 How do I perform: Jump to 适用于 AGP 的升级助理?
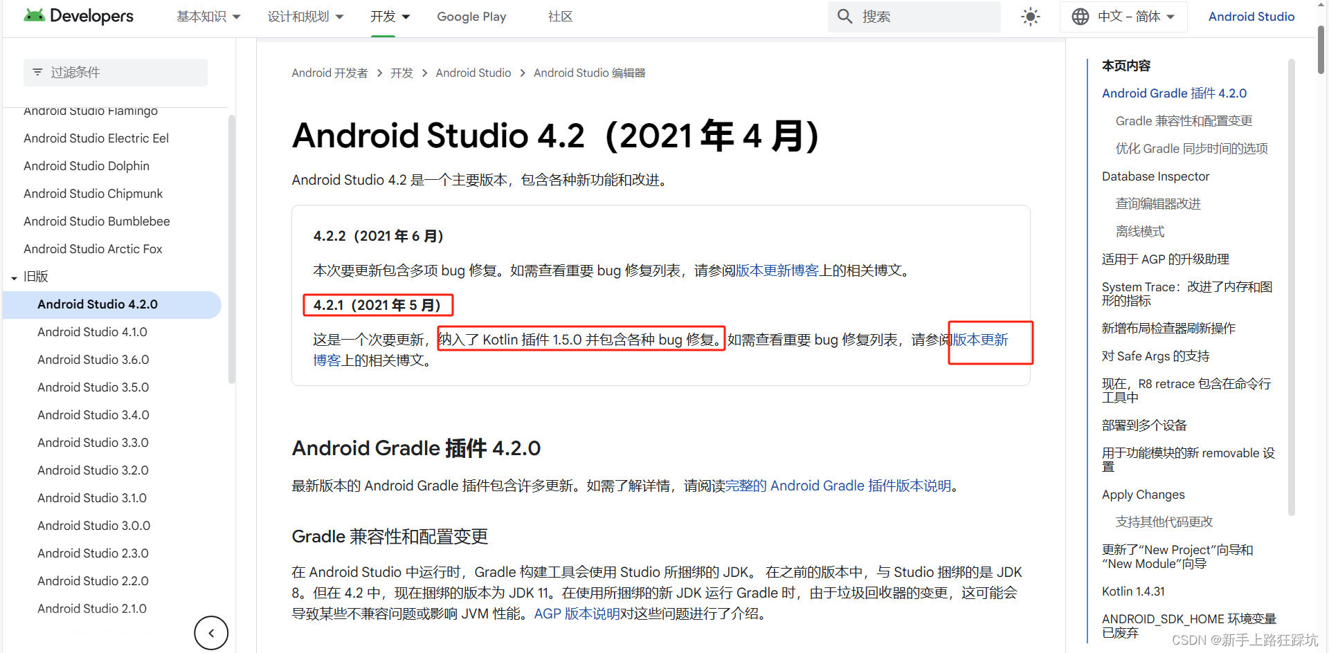pos(1165,259)
